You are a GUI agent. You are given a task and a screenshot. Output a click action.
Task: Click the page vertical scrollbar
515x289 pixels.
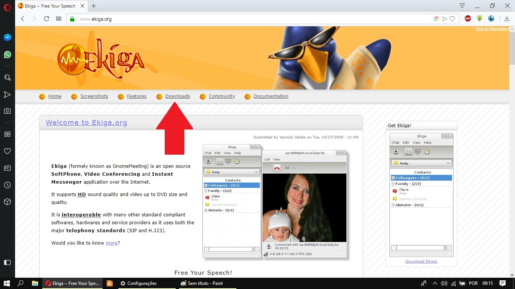512,49
